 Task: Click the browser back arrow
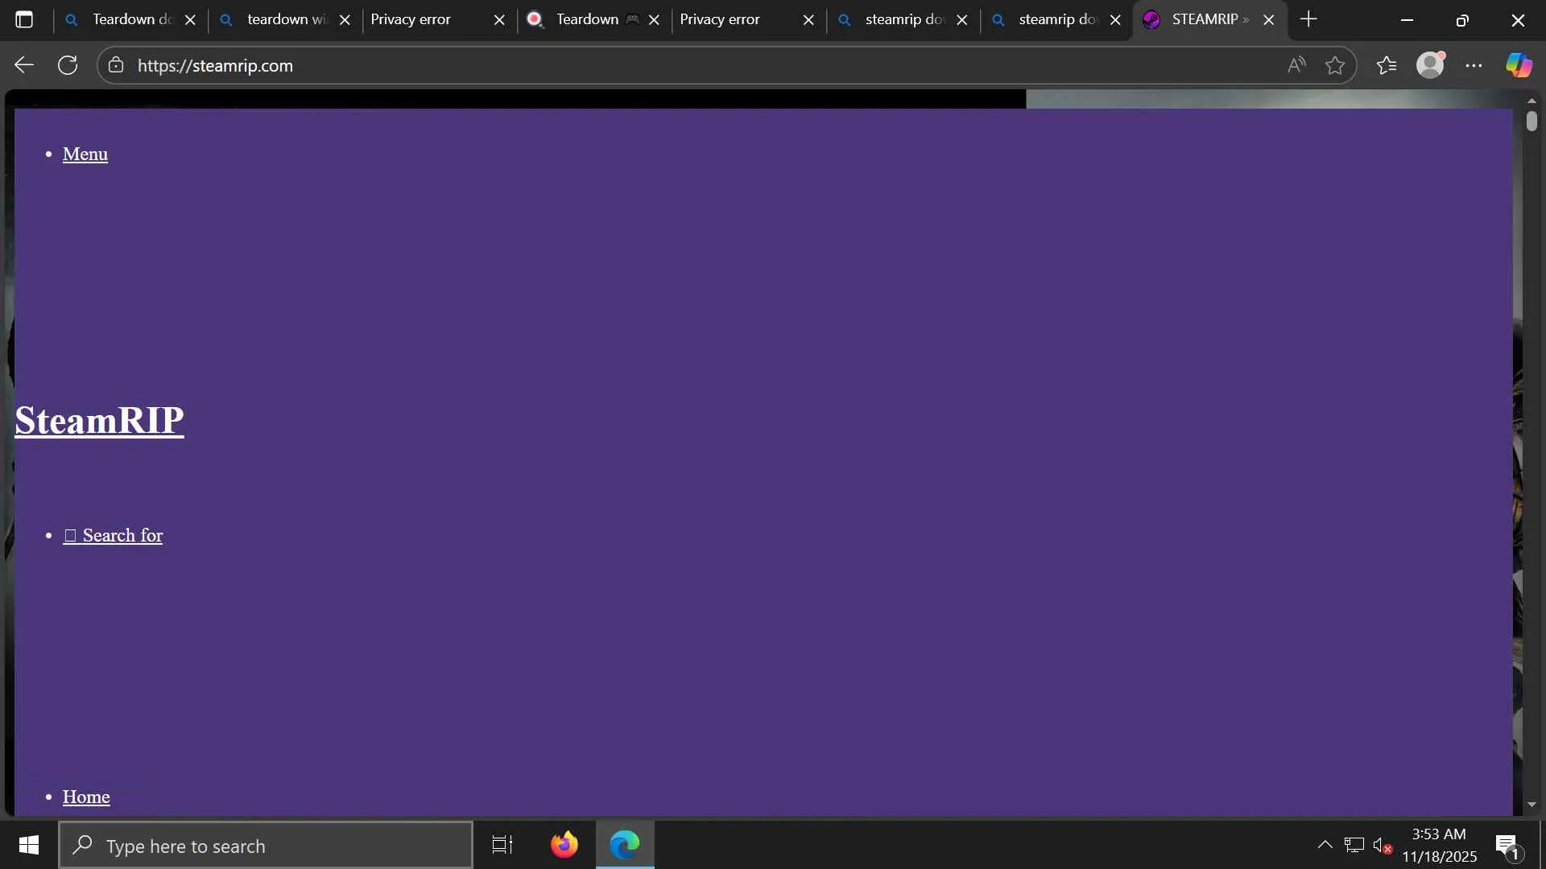click(x=24, y=65)
